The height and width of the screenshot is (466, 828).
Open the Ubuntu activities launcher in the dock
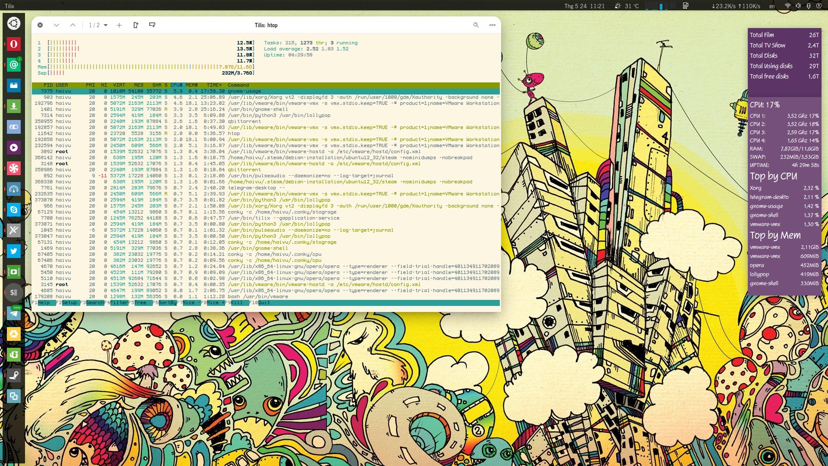coord(13,23)
